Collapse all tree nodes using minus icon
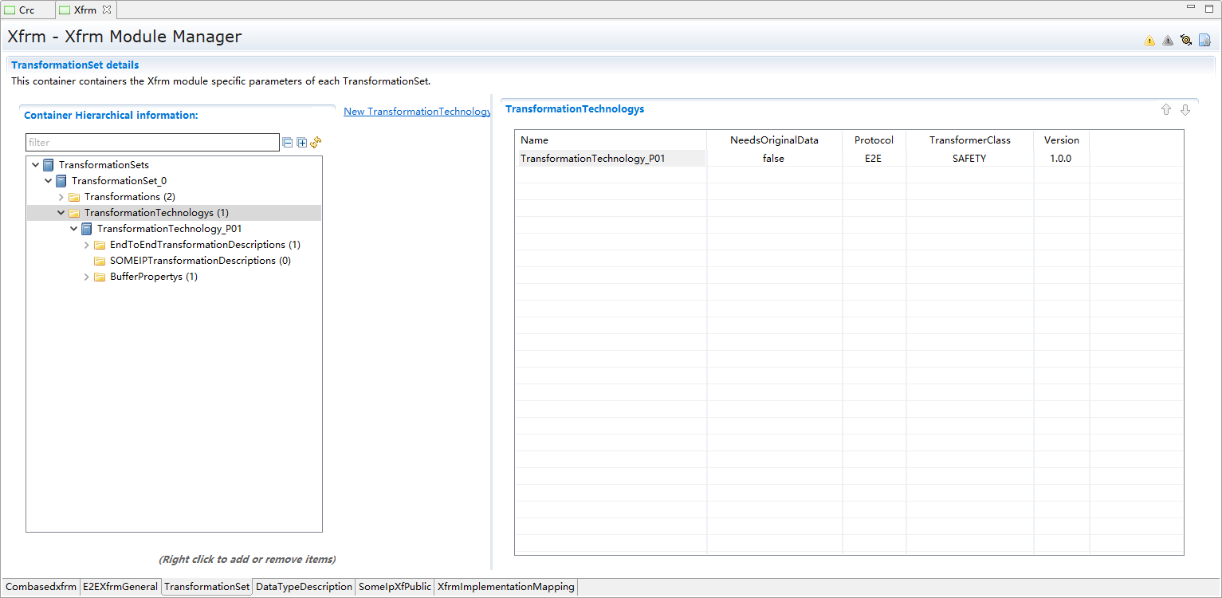Screen dimensions: 1222x598 point(288,143)
